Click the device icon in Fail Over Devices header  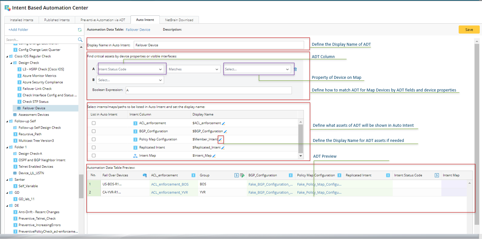pyautogui.click(x=145, y=175)
